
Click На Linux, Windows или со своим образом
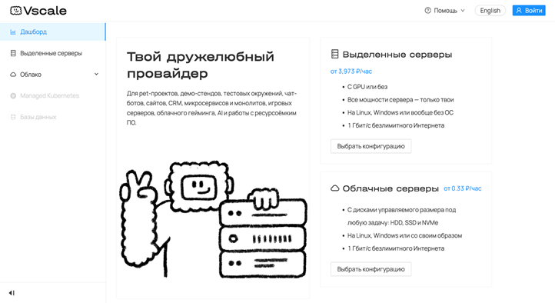[404, 236]
